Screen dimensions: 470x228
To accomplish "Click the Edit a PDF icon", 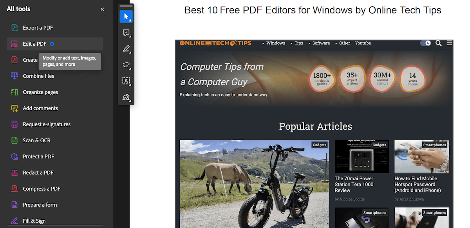I will [x=14, y=44].
